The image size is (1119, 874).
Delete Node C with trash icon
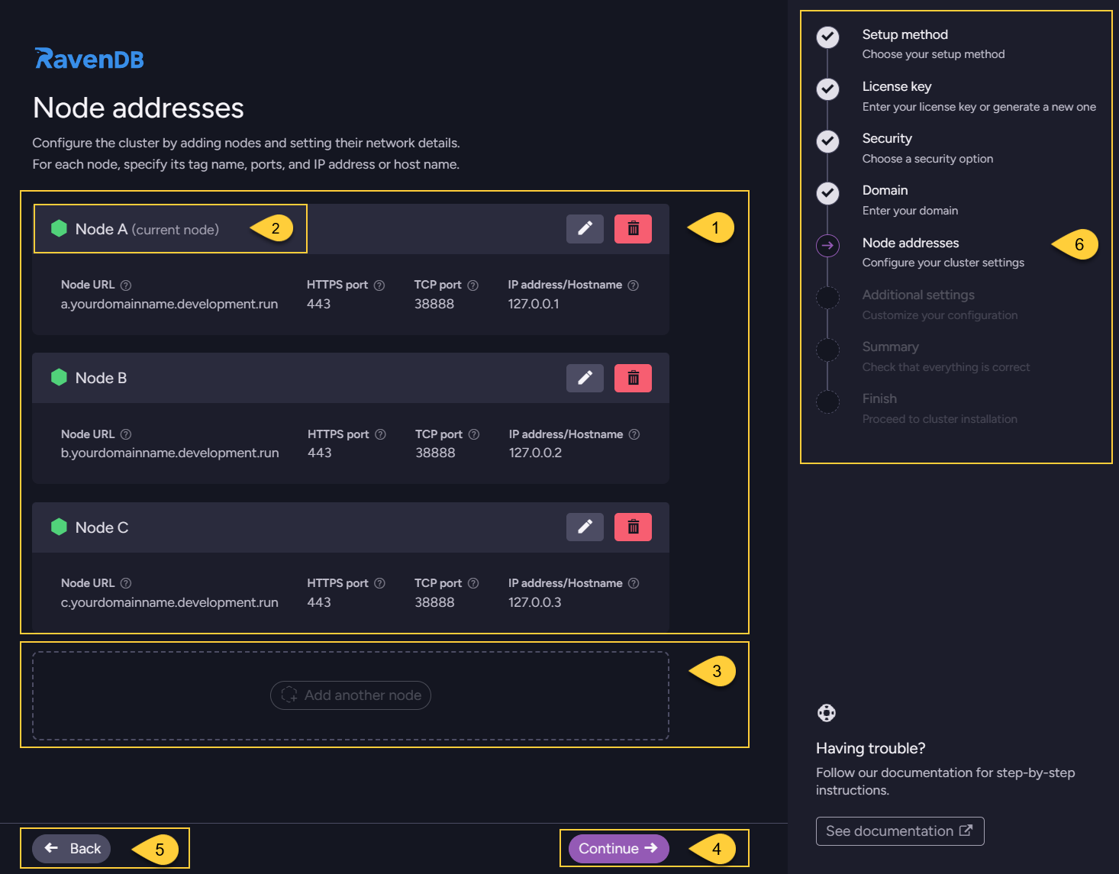633,527
